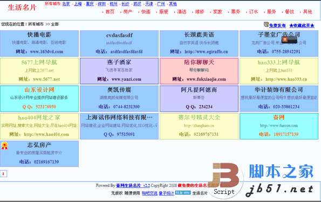
Task: Open the 清洁 category menu item
Action: (x=182, y=12)
